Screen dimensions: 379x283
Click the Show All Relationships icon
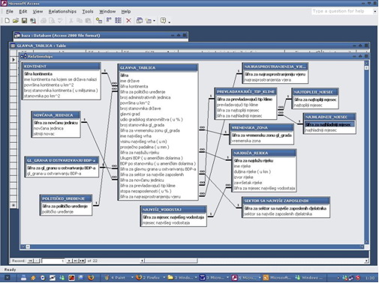118,20
